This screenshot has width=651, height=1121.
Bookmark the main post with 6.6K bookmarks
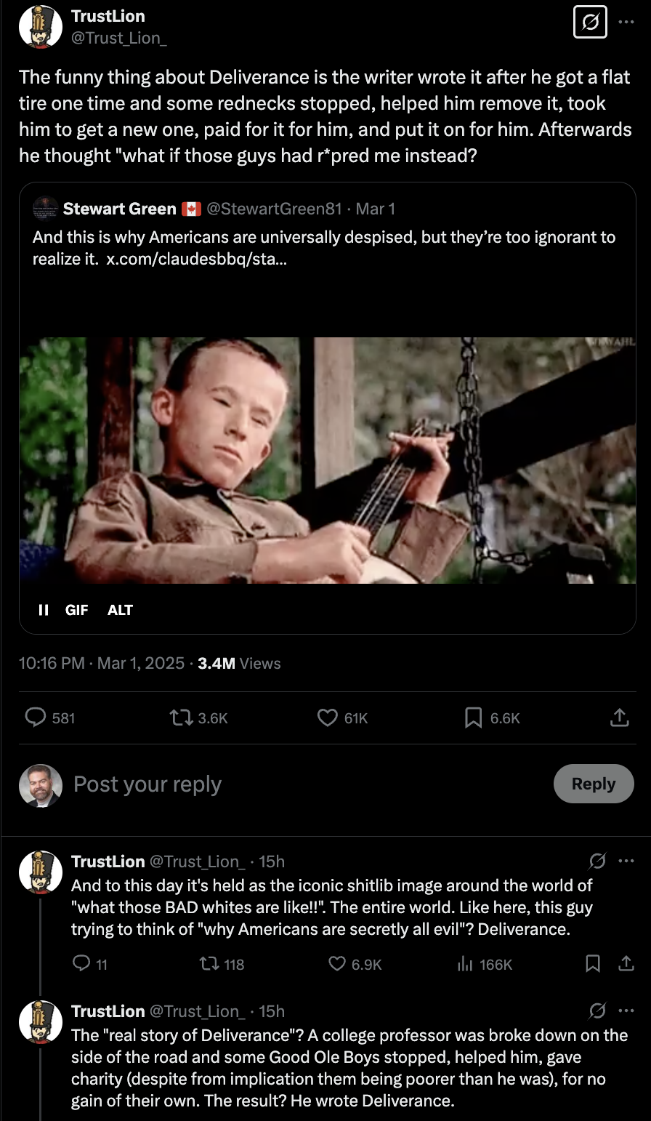click(x=473, y=718)
